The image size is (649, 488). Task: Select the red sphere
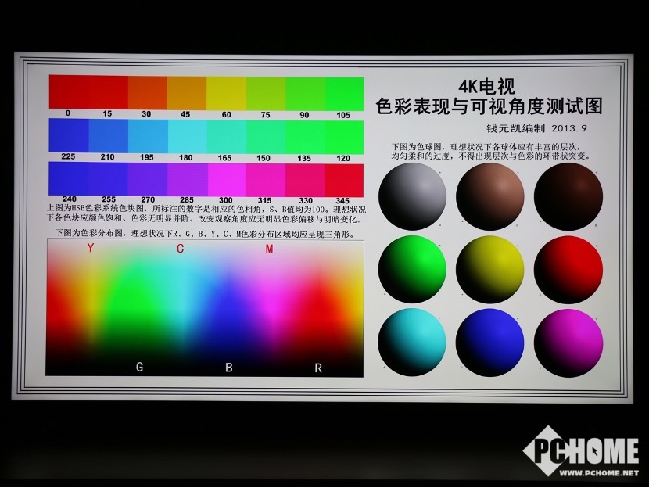tap(568, 270)
